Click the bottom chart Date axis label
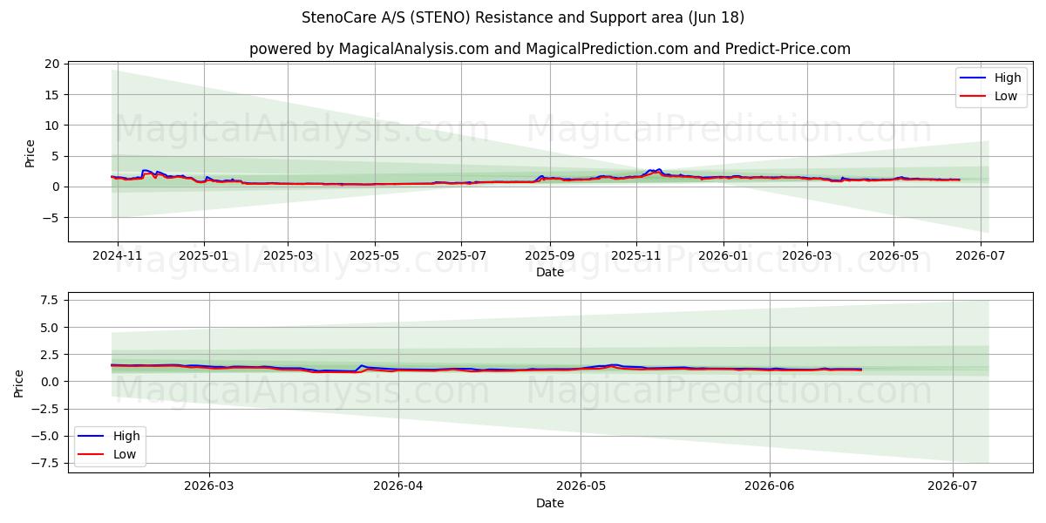The width and height of the screenshot is (1046, 523). click(550, 503)
